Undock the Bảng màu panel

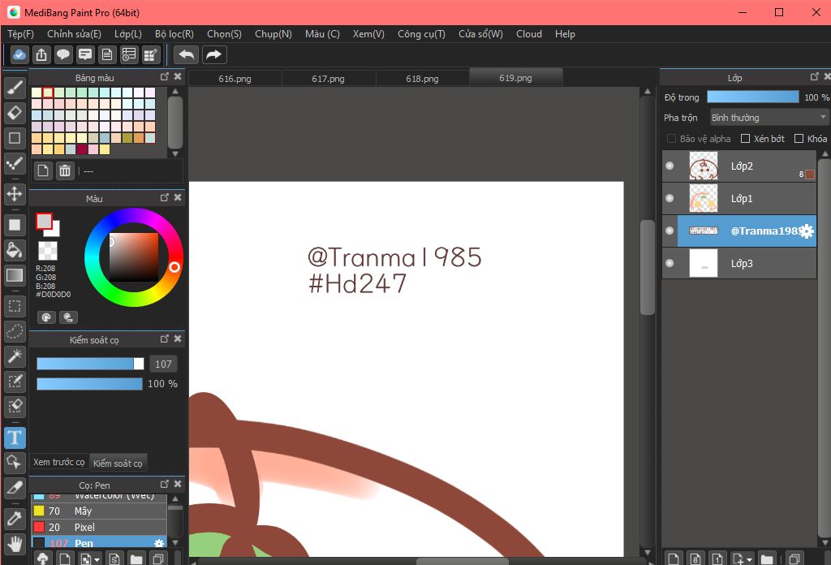(x=164, y=77)
